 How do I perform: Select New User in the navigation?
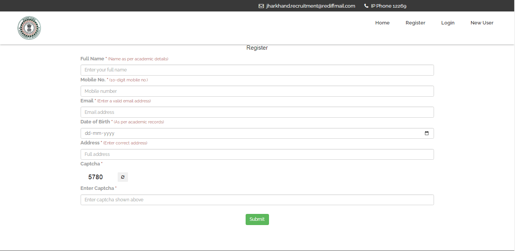click(x=482, y=23)
